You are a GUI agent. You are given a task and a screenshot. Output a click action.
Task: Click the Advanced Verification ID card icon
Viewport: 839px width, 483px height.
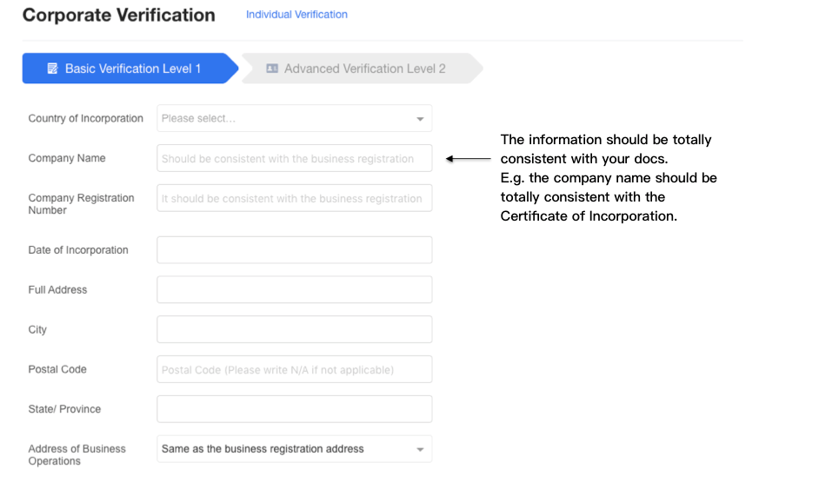(272, 69)
